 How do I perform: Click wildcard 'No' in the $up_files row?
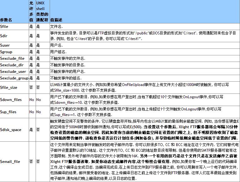coord(38,112)
